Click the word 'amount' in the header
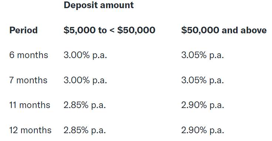Viewport: 272px width, 141px height. point(117,5)
